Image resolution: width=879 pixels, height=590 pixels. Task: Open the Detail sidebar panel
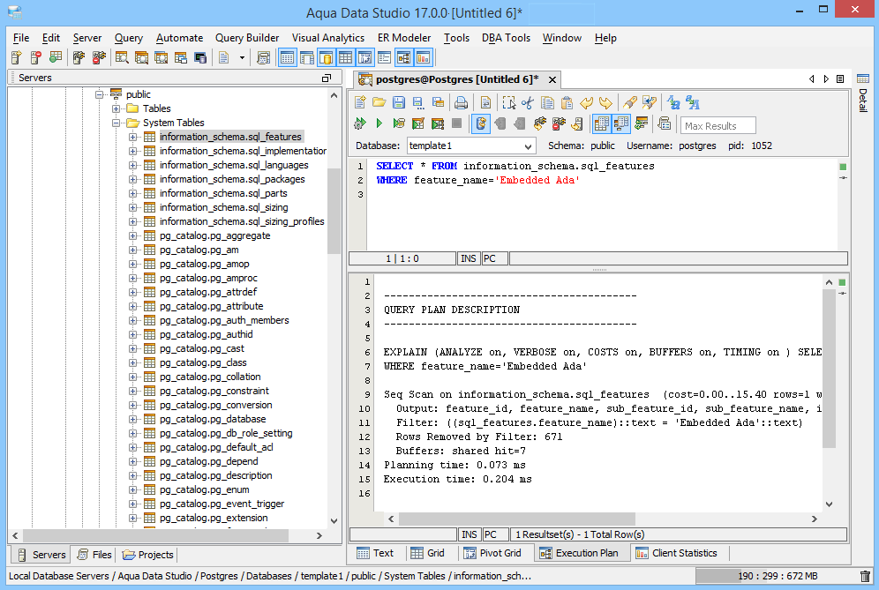tap(863, 93)
